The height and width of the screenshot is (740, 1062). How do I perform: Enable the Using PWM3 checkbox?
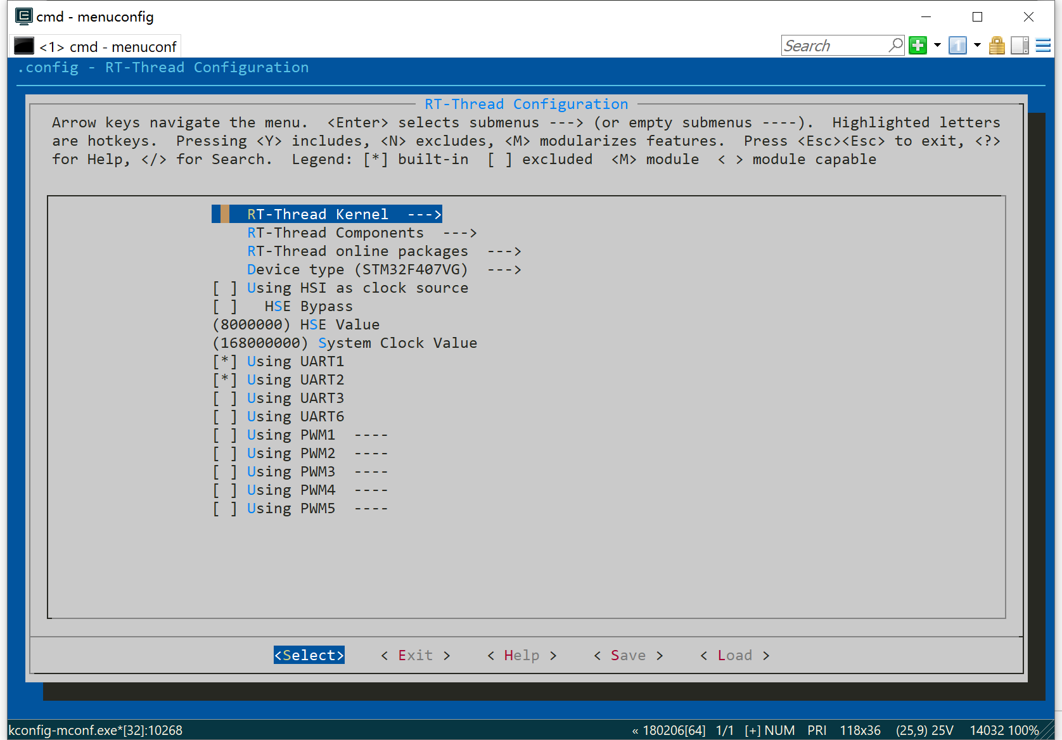(x=225, y=472)
